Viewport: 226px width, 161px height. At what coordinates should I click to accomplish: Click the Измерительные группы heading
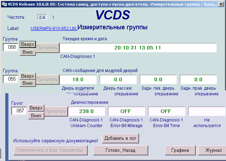112,27
